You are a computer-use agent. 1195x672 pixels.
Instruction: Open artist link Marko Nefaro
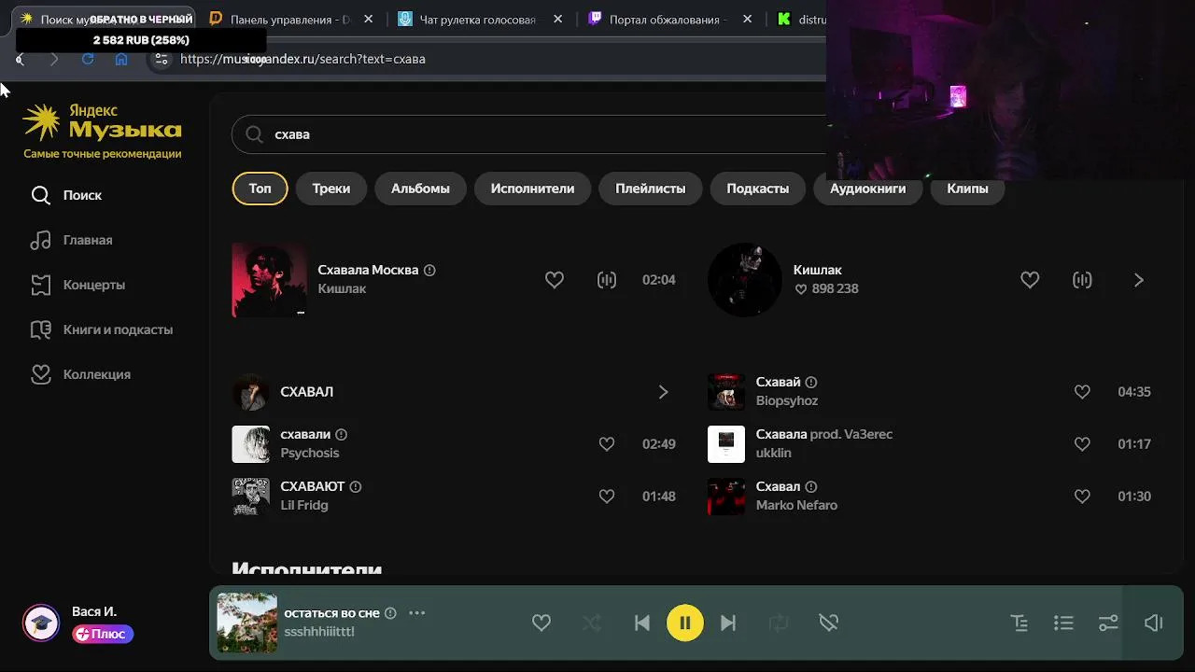point(796,506)
